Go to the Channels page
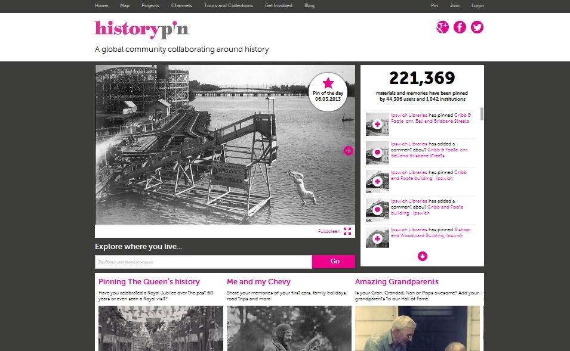570x351 pixels. click(181, 5)
